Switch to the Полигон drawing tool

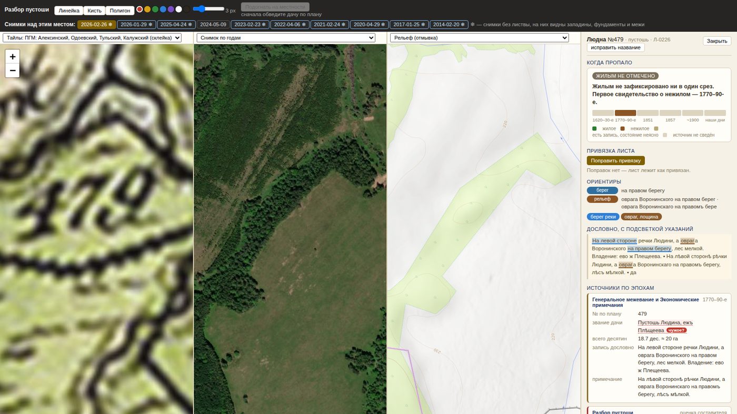[120, 11]
